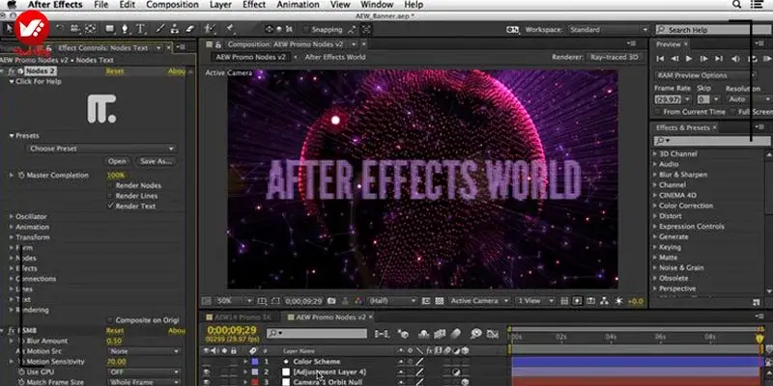773x386 pixels.
Task: Click the Open preset button
Action: click(x=117, y=161)
